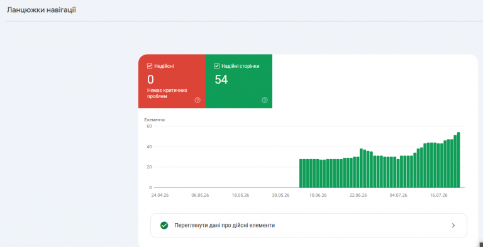Uncheck the Недійсні checkbox

150,66
